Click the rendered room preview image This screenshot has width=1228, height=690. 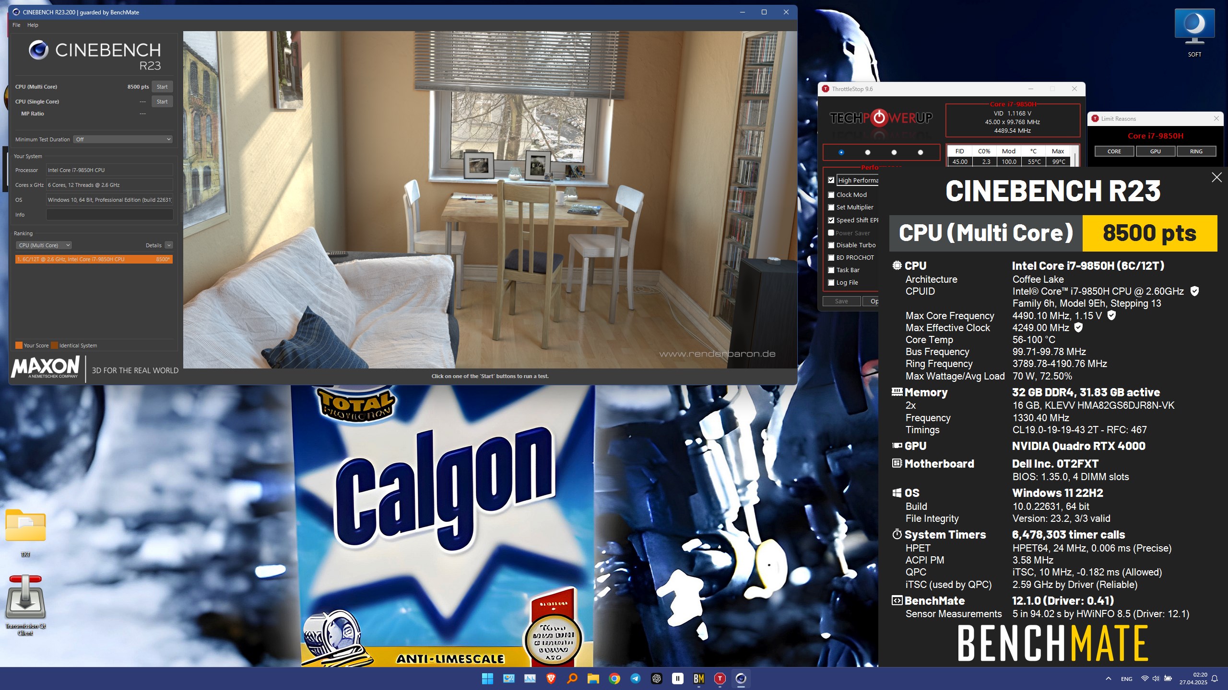(x=490, y=200)
